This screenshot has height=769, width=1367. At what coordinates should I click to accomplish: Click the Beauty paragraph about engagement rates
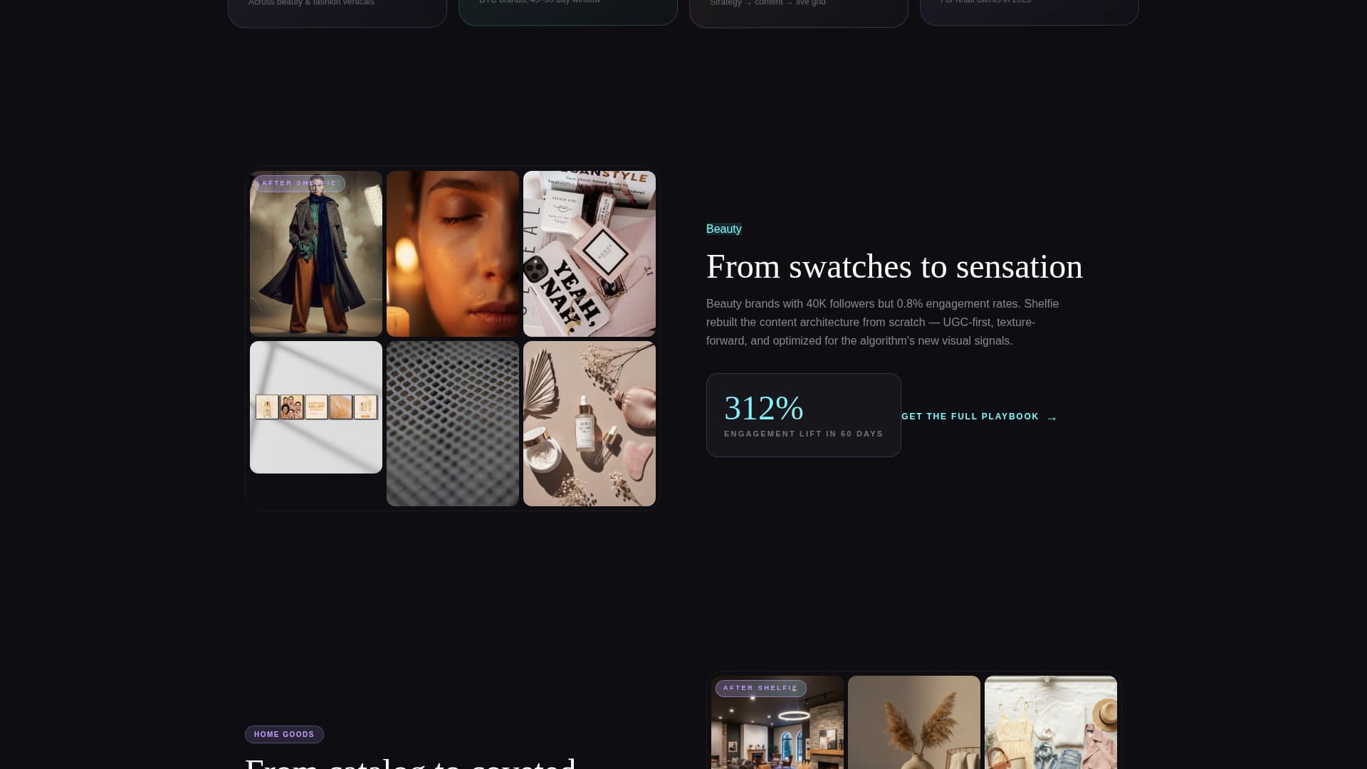(883, 323)
